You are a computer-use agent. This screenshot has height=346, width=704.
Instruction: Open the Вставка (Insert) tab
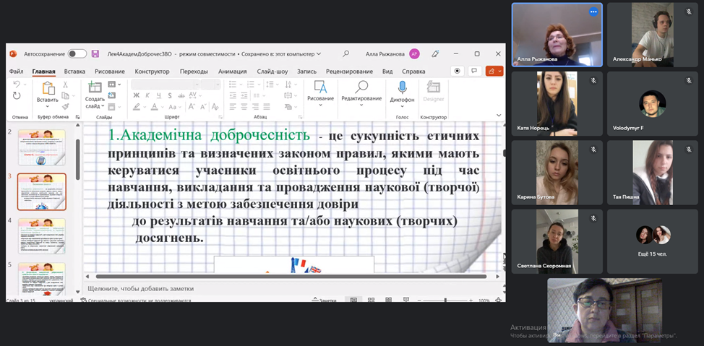[x=74, y=72]
